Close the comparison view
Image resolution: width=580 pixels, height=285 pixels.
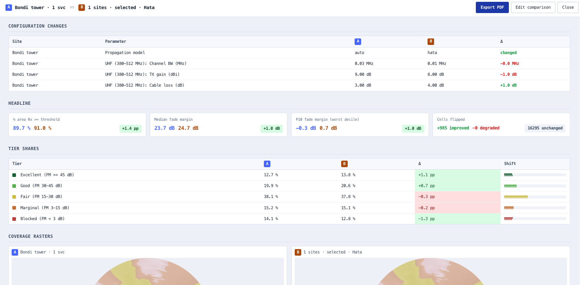pyautogui.click(x=568, y=7)
